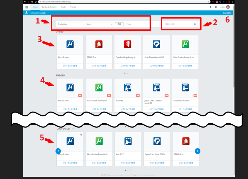Open OpenFlows WaterGEMS icon under おすすめ
The height and width of the screenshot is (179, 248).
(157, 44)
